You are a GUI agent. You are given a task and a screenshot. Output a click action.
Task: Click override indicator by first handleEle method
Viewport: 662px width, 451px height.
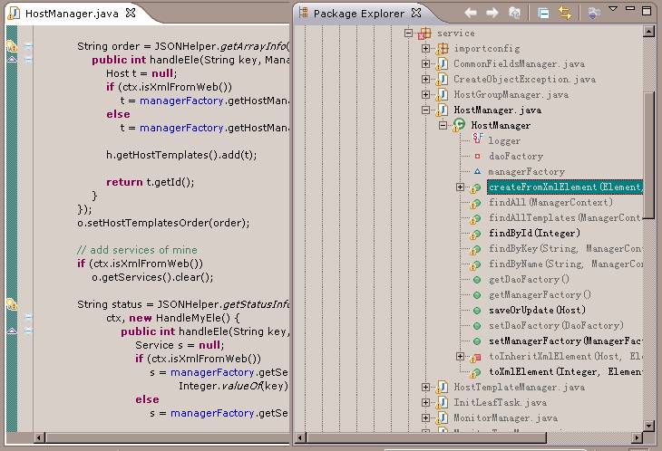pyautogui.click(x=12, y=60)
